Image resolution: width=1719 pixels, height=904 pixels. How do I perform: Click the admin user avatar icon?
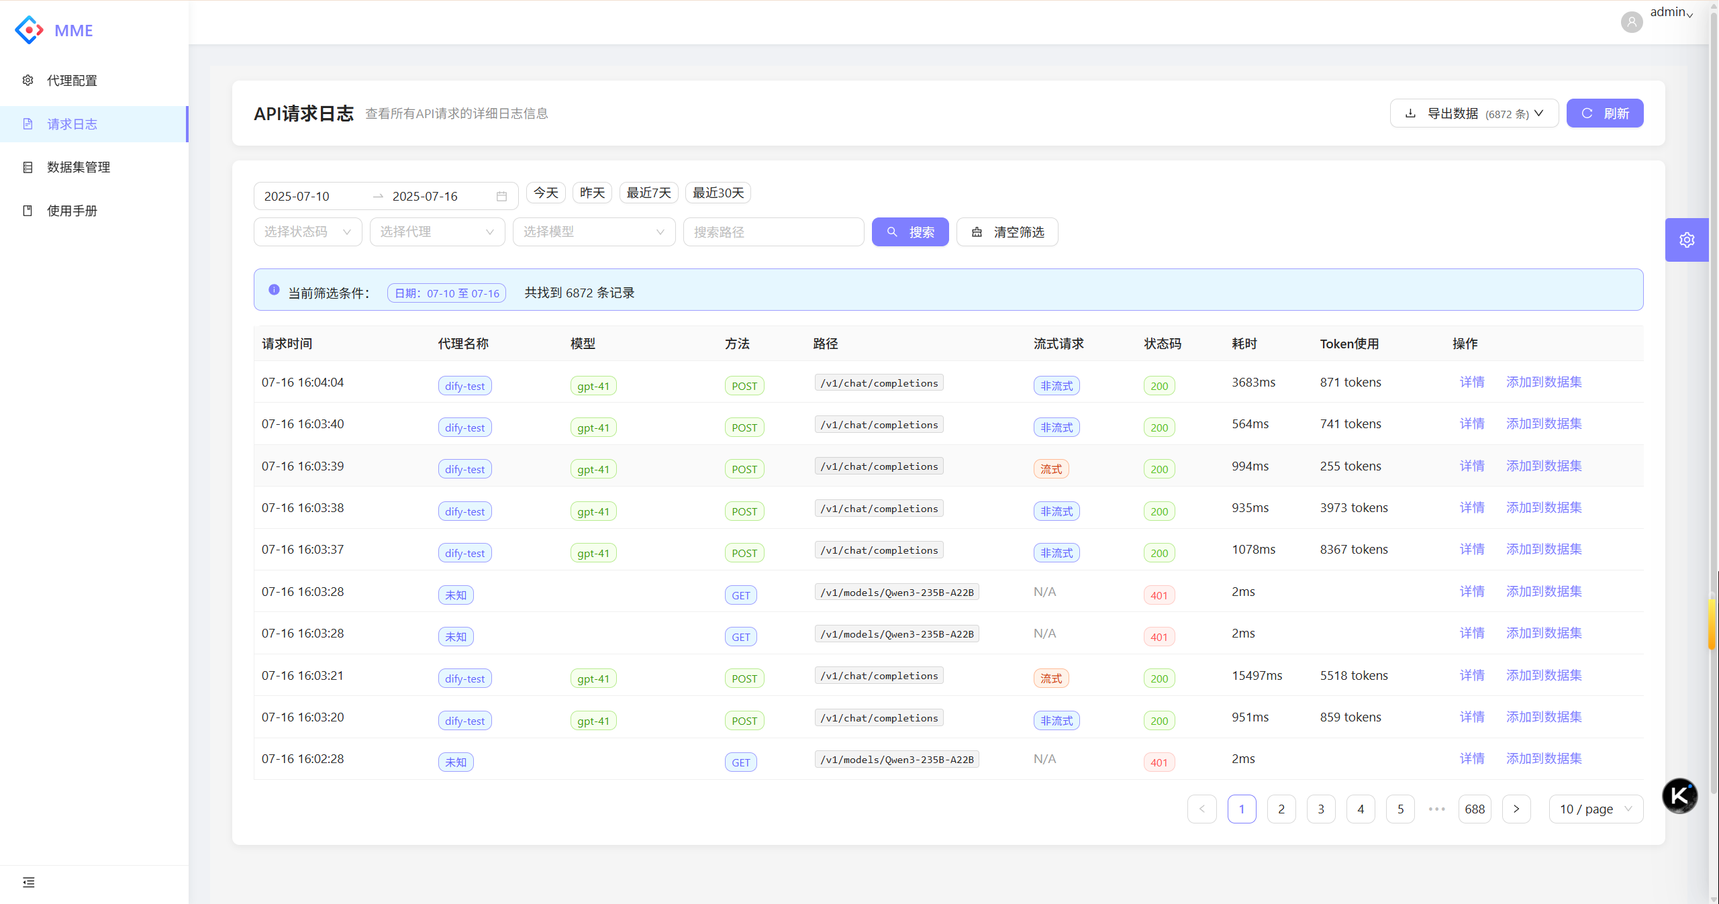tap(1631, 22)
